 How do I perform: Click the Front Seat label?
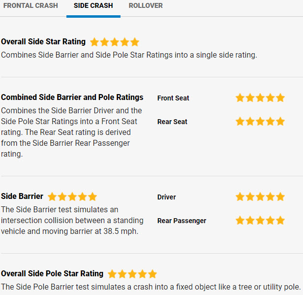pos(173,98)
